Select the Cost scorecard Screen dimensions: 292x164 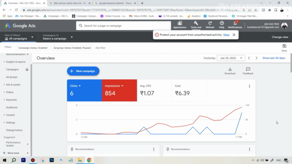tap(189, 90)
